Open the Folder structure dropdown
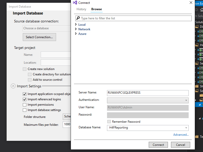The width and height of the screenshot is (203, 152). [x=67, y=117]
